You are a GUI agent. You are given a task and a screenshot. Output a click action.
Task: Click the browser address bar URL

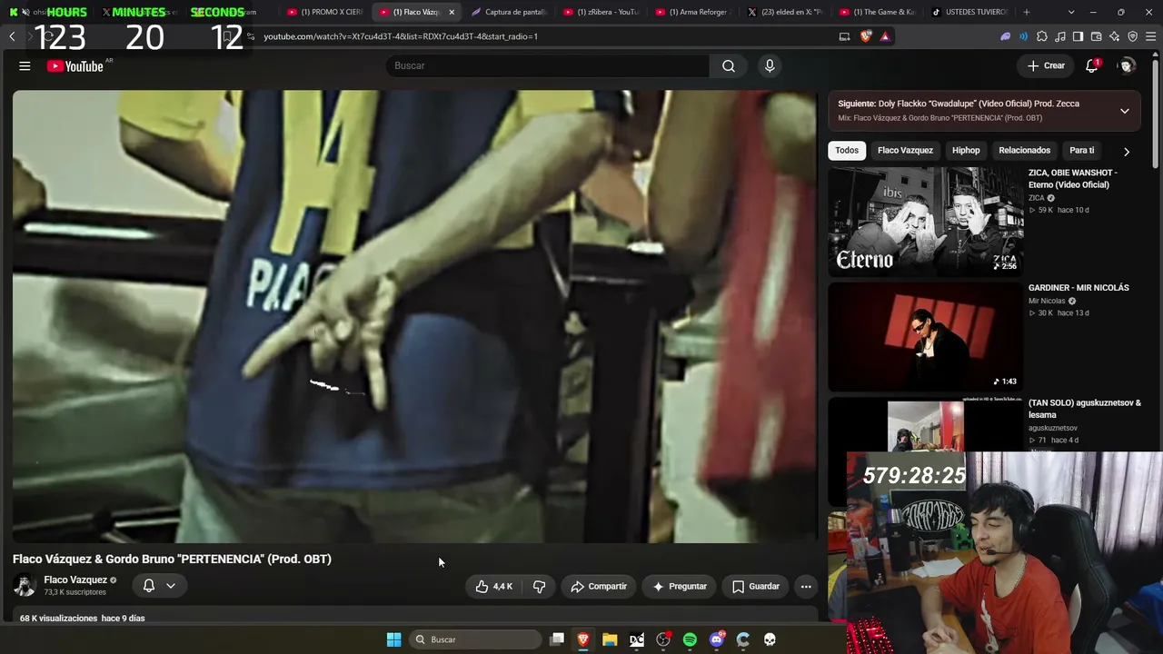[x=401, y=36]
